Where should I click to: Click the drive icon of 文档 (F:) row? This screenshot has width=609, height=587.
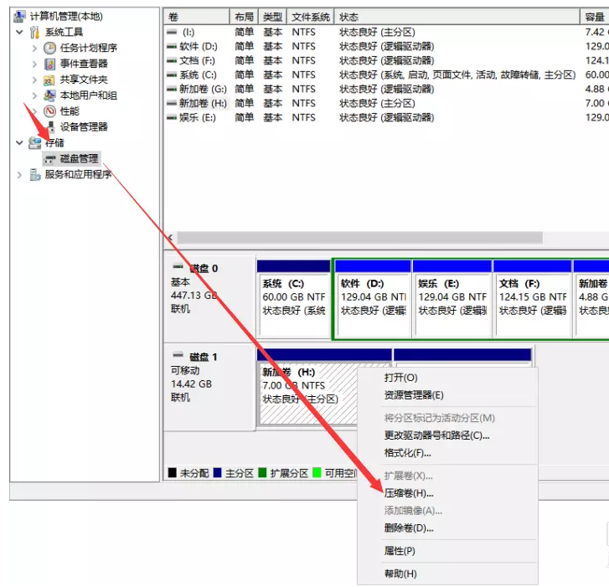click(x=172, y=60)
